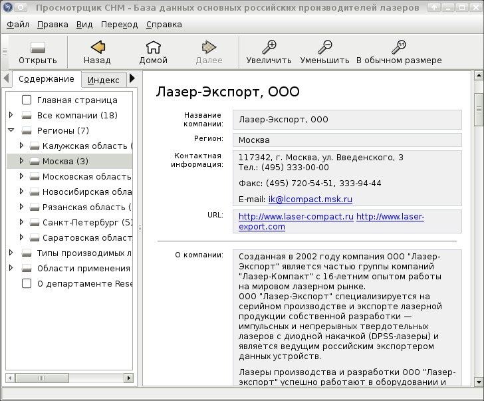Click the folder icon beside Рязанская область

(x=35, y=207)
